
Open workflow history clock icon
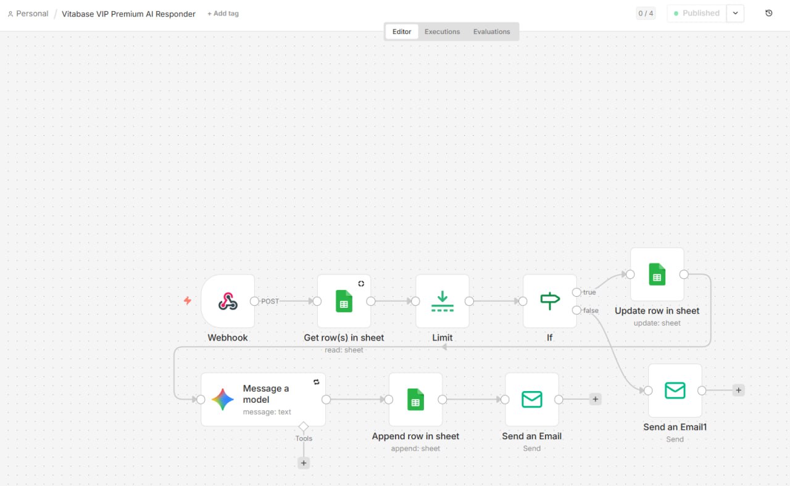[x=768, y=13]
